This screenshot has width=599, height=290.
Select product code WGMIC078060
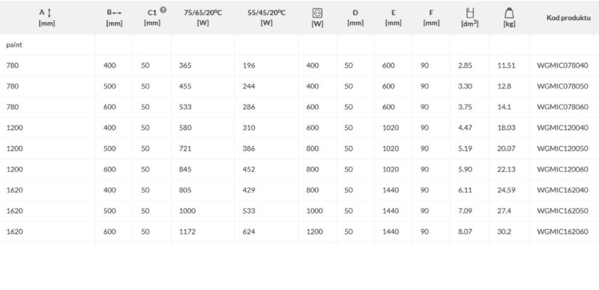(562, 107)
